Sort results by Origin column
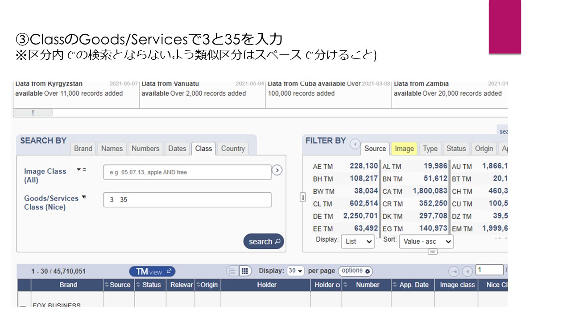The width and height of the screenshot is (571, 321). [208, 285]
